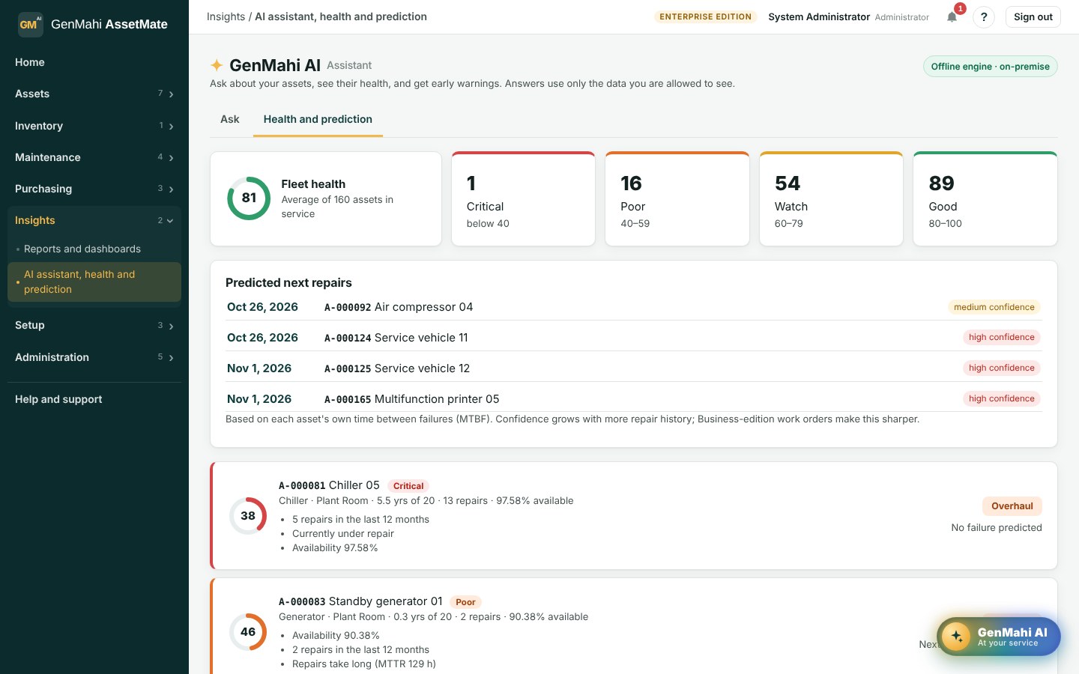Click the GenMahi AssetMate logo icon
This screenshot has height=674, width=1079.
click(x=30, y=24)
